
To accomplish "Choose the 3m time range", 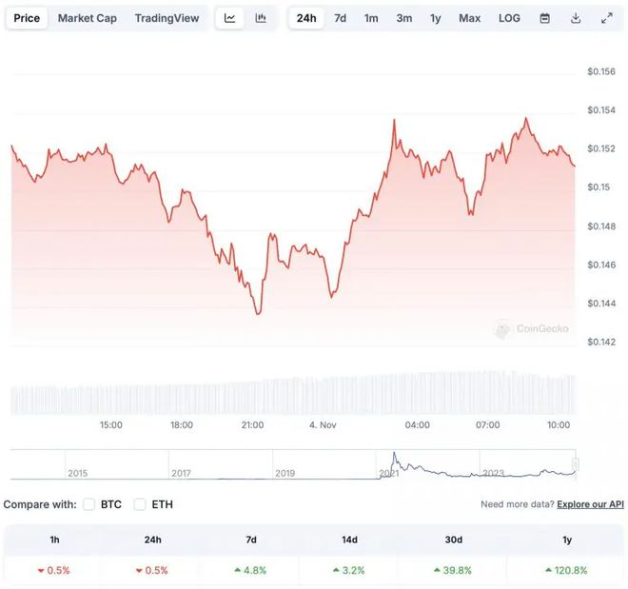I will [403, 18].
